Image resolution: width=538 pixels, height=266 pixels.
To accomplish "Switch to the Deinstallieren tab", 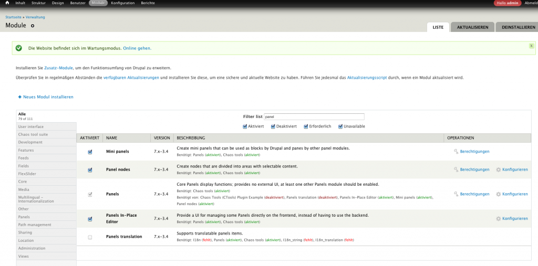I will 518,27.
